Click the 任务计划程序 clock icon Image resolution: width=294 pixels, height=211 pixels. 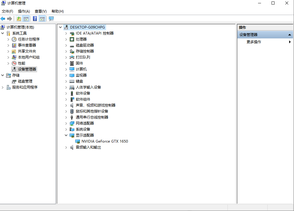tap(14, 39)
